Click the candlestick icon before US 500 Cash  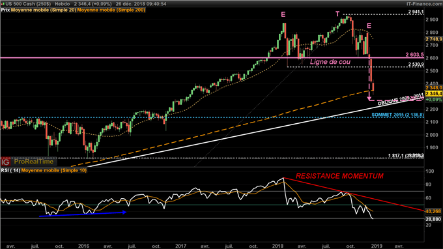tap(3, 4)
